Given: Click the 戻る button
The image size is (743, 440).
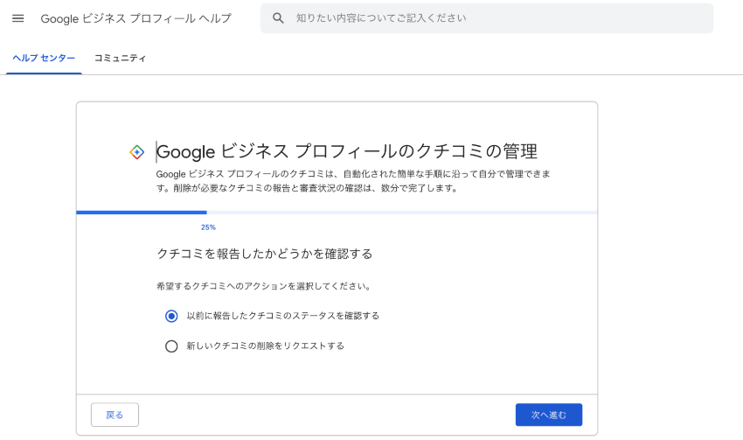Looking at the screenshot, I should tap(115, 415).
